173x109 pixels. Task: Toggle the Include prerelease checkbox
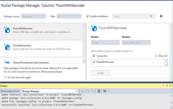(87, 16)
